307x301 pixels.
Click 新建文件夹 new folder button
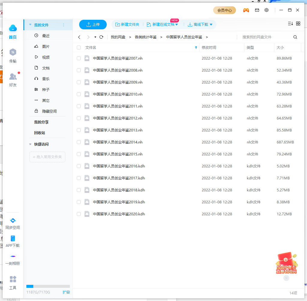coord(127,25)
